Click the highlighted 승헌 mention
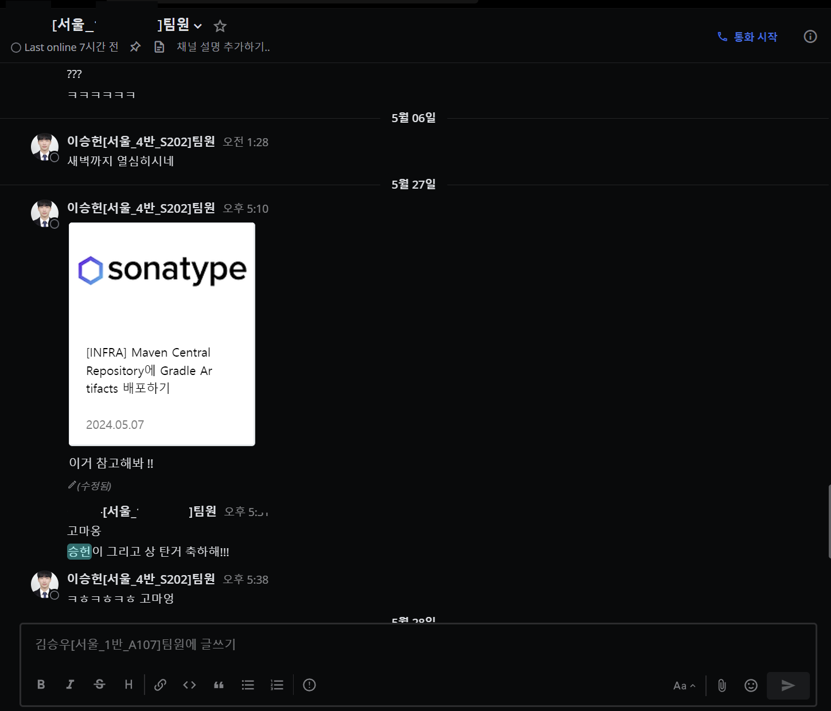The height and width of the screenshot is (711, 831). 79,552
